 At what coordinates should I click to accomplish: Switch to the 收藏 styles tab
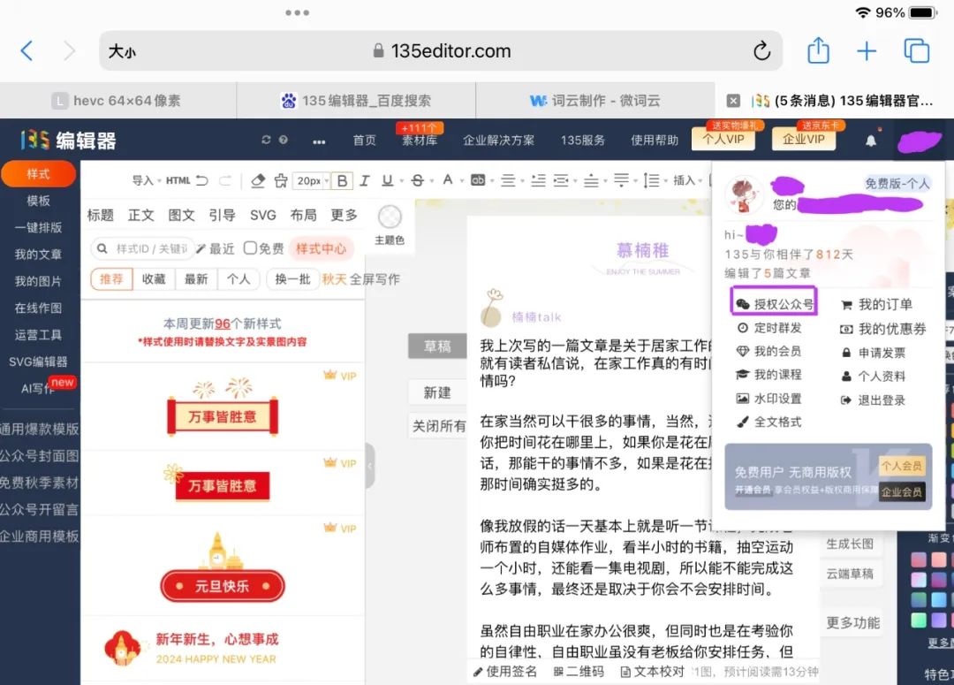coord(154,278)
